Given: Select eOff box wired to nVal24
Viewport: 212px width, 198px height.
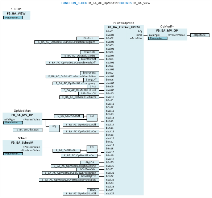Looking at the screenshot, I should [x=81, y=194].
